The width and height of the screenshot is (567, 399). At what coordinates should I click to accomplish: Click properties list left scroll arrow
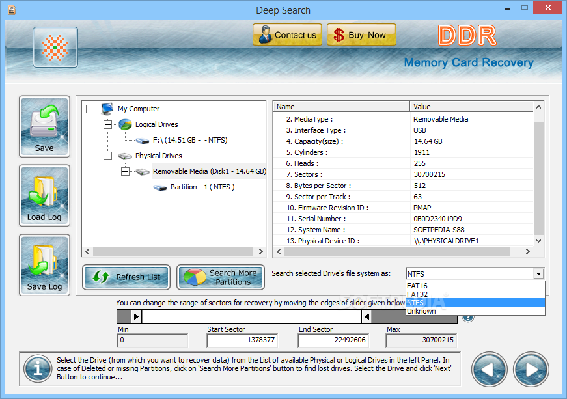coord(279,251)
